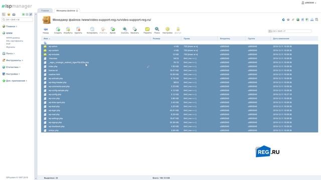Screen dimensions: 321x180
Task: Open the user account dropdown
Action: click(309, 3)
